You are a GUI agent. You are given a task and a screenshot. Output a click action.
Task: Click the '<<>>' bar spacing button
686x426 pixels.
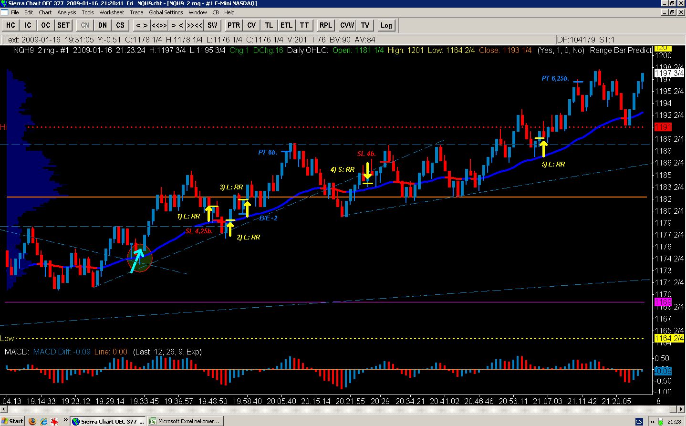tap(159, 25)
